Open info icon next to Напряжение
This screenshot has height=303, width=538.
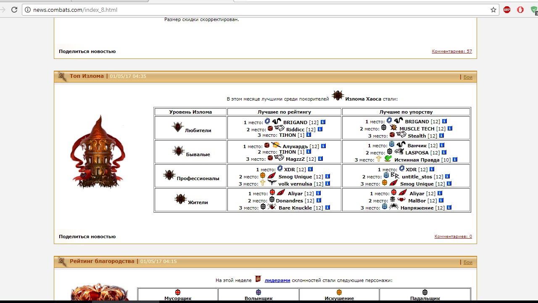[x=449, y=207]
